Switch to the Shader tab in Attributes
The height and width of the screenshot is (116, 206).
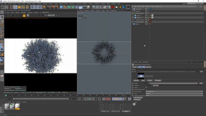point(142,67)
